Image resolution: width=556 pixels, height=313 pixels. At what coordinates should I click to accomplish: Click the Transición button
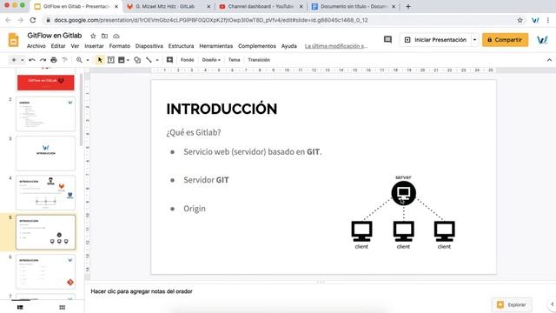click(259, 60)
